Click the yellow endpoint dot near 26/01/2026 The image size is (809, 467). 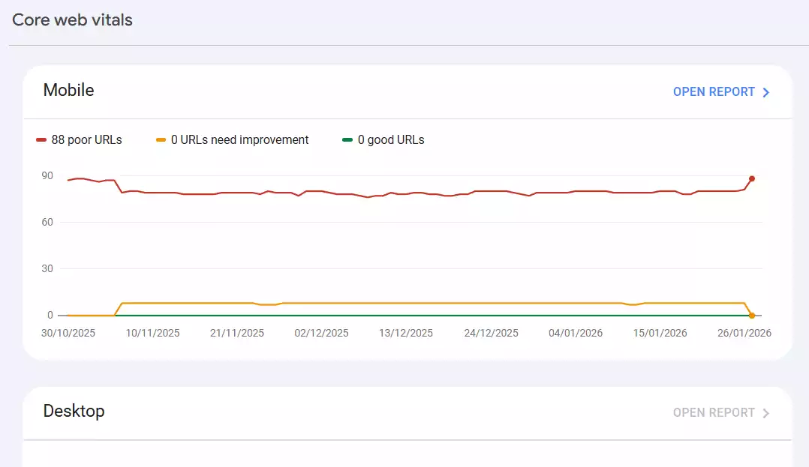pyautogui.click(x=751, y=316)
